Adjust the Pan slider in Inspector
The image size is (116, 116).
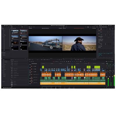pyautogui.click(x=105, y=35)
